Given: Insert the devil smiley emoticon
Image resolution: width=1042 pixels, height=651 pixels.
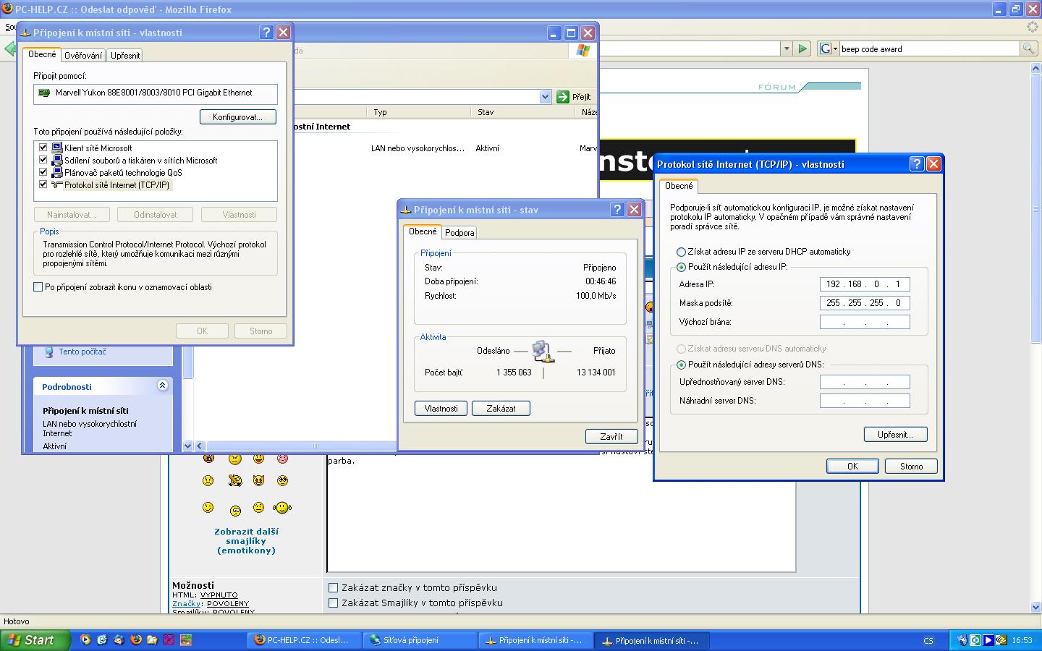Looking at the screenshot, I should coord(258,480).
